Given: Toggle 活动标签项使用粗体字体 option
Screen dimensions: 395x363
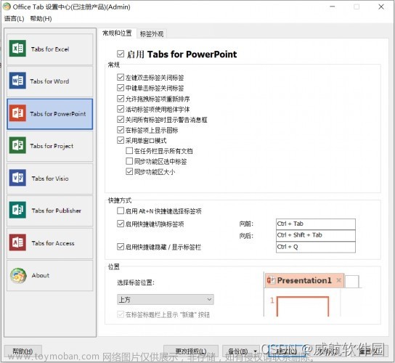Looking at the screenshot, I should tap(121, 109).
